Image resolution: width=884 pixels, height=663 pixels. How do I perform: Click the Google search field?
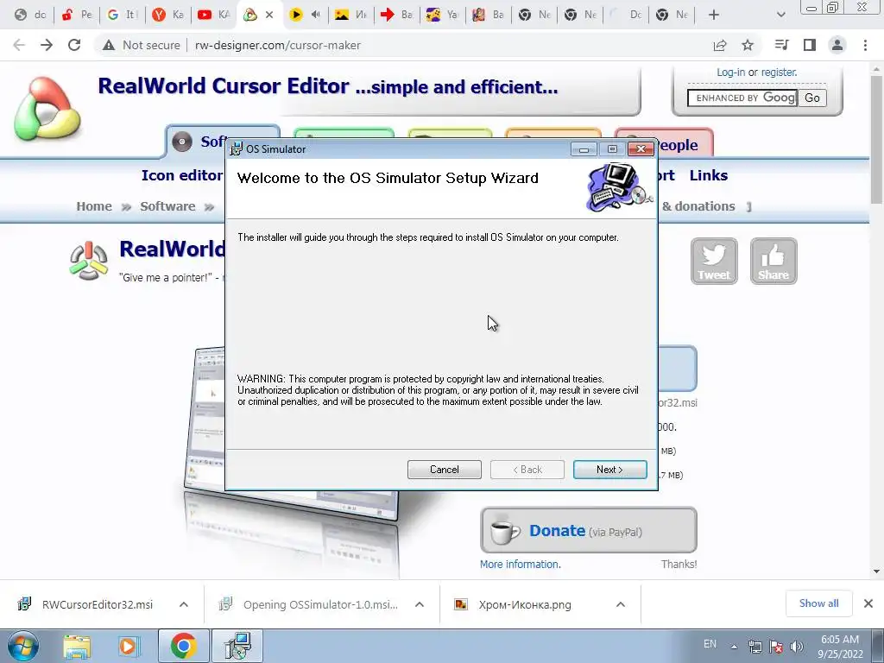(742, 98)
